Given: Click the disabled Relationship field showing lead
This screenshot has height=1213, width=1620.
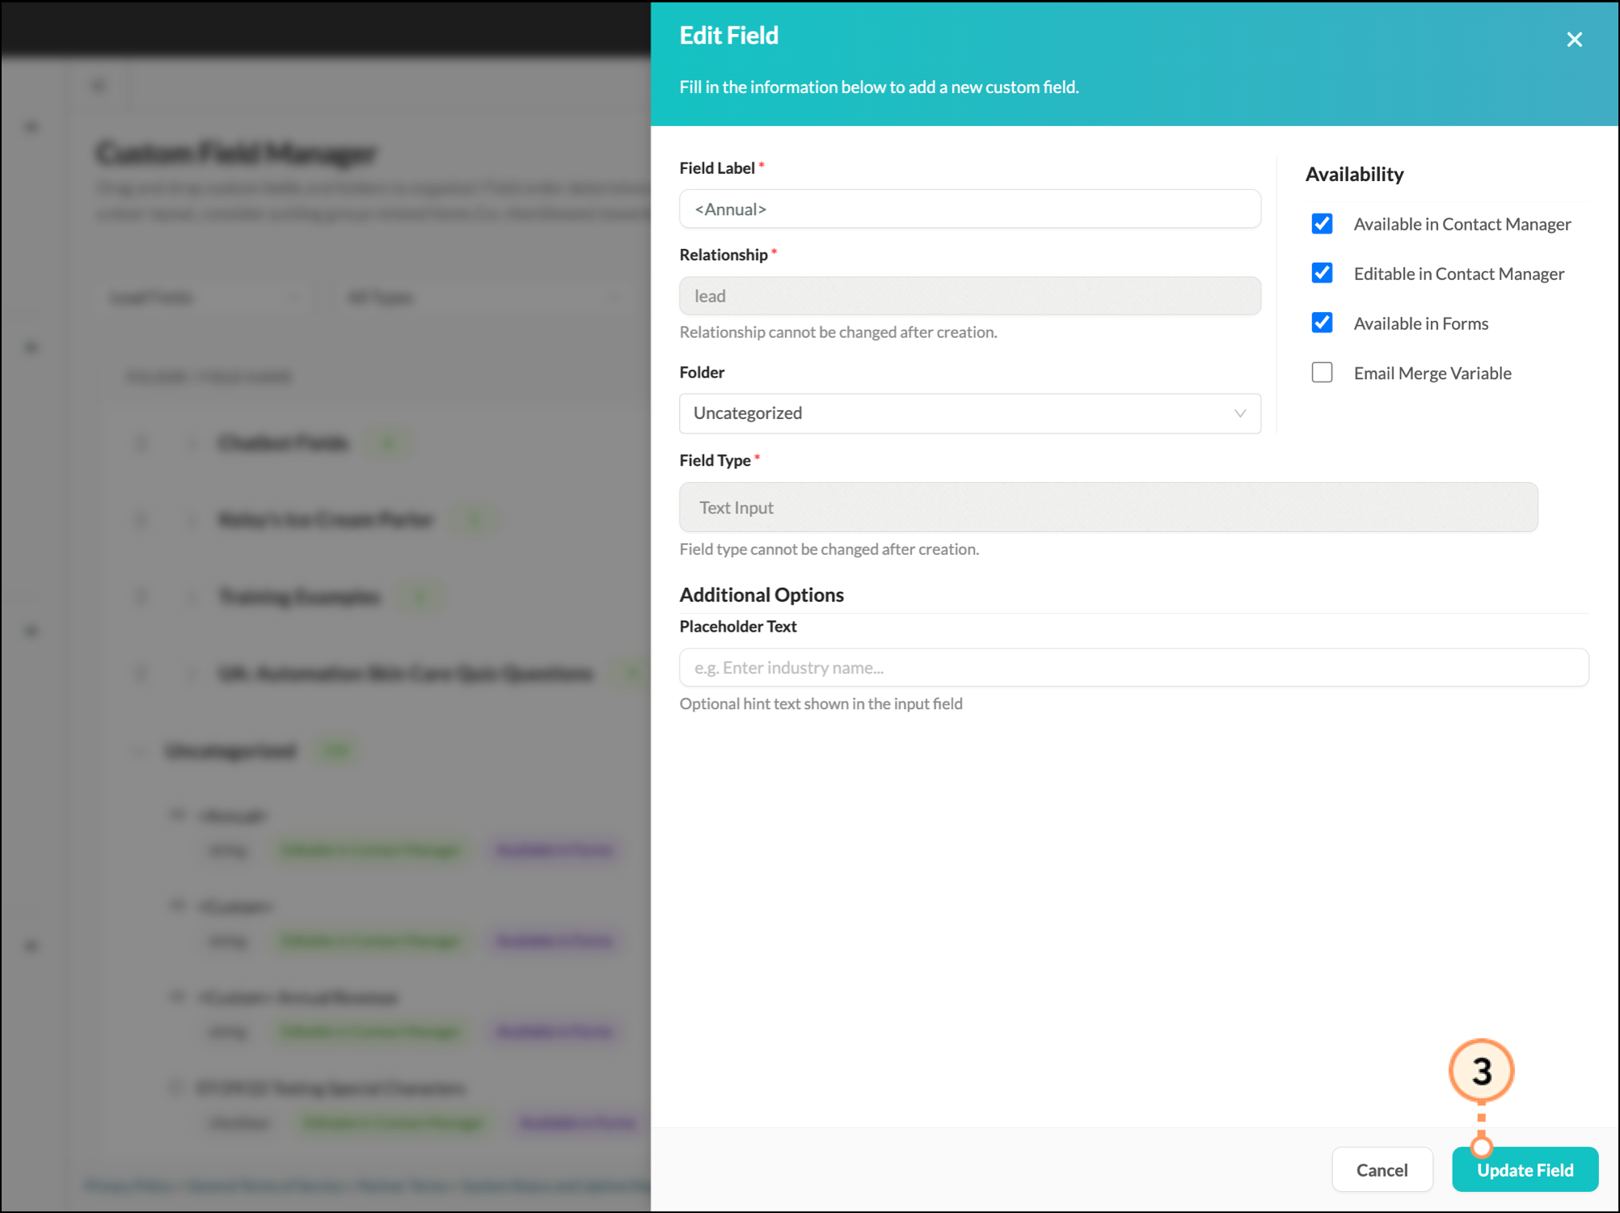Looking at the screenshot, I should point(969,296).
